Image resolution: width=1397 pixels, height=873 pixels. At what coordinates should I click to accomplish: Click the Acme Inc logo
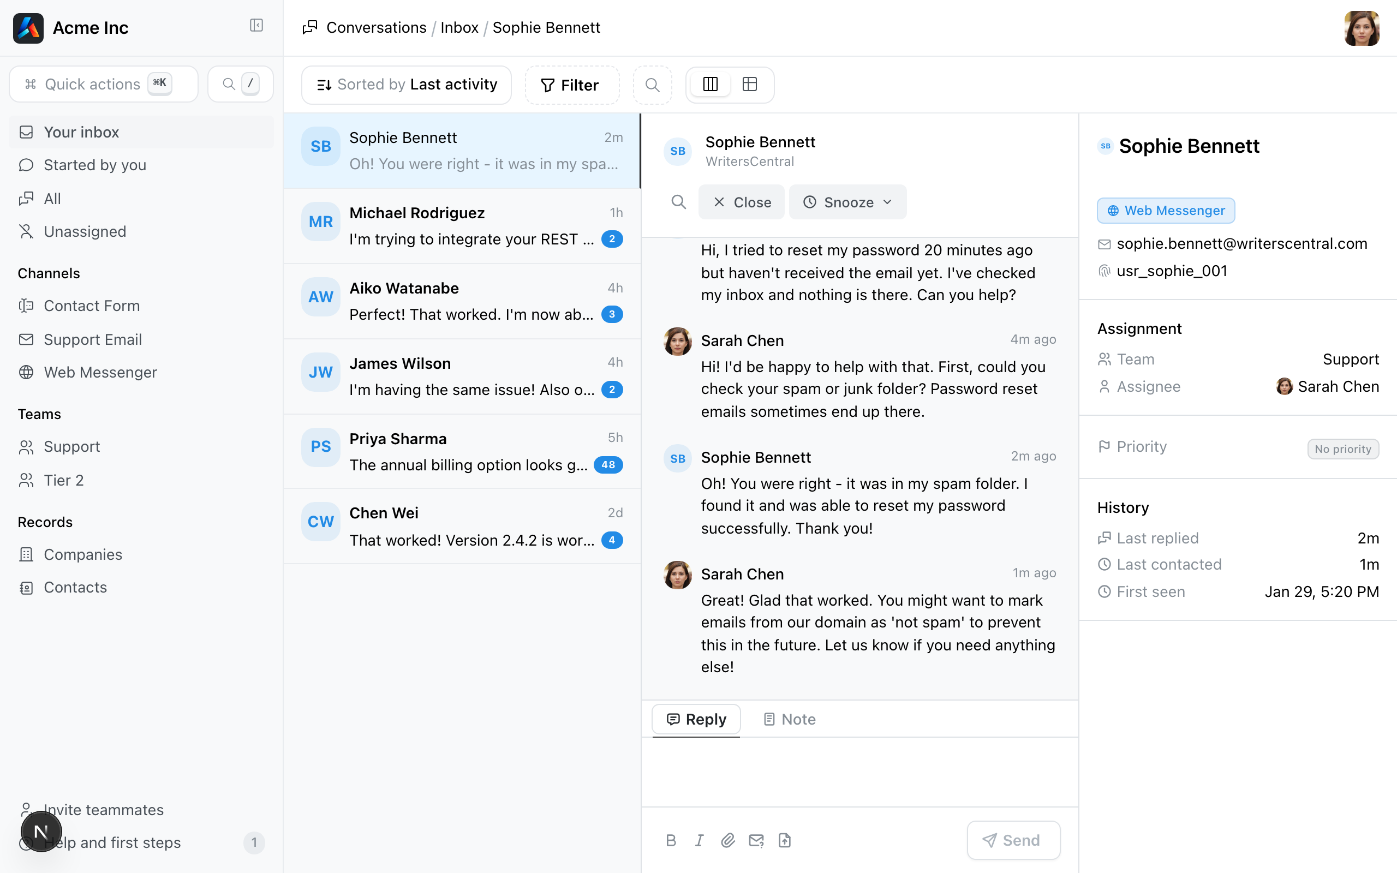pos(28,28)
